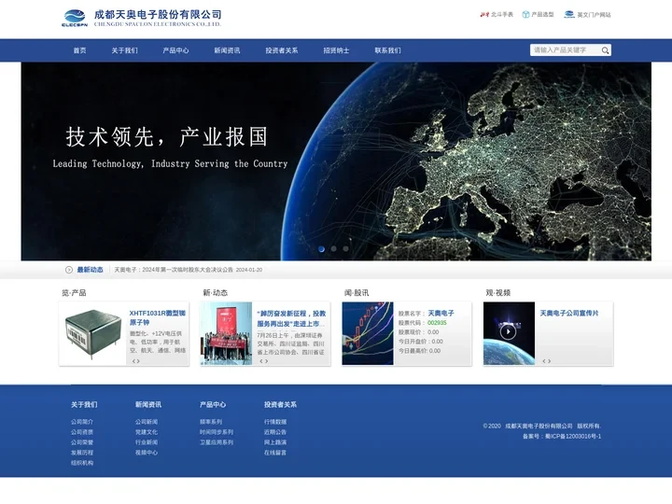Open footer link 频率系列
This screenshot has height=504, width=672.
[210, 422]
